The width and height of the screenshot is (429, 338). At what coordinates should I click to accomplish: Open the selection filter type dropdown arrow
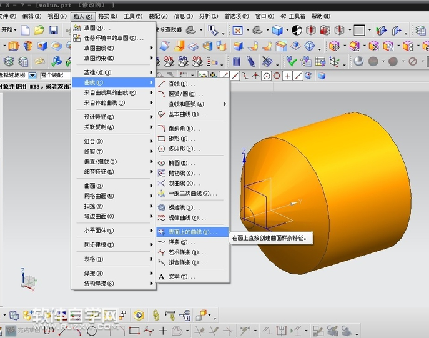(33, 75)
